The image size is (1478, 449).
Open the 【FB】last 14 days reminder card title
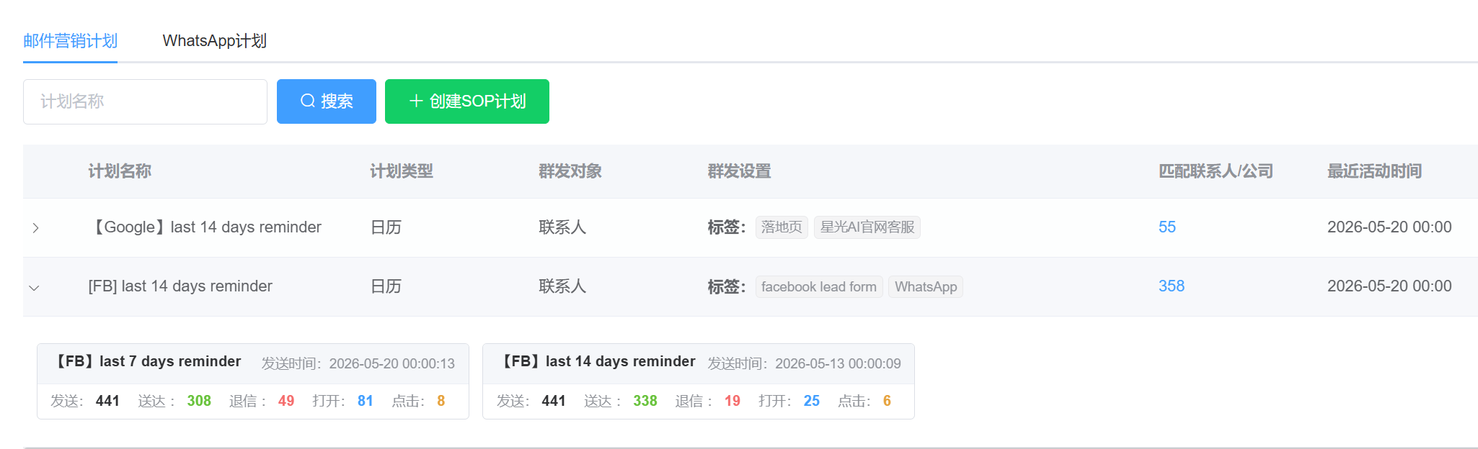[x=597, y=361]
